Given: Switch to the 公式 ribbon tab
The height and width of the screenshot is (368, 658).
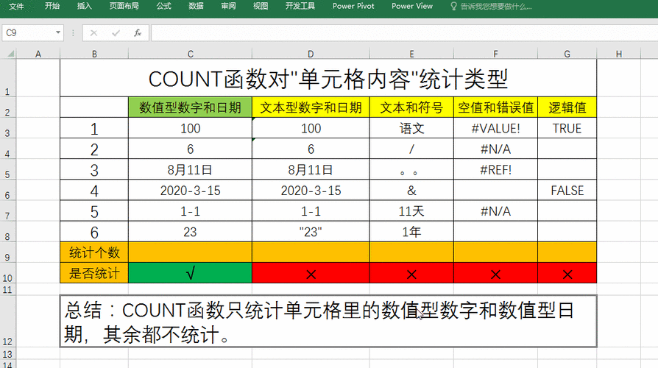Looking at the screenshot, I should coord(164,7).
